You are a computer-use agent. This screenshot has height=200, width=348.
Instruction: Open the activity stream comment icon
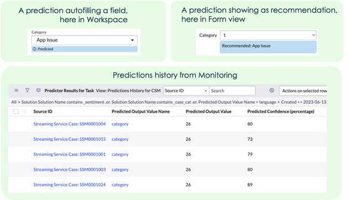click(x=38, y=90)
